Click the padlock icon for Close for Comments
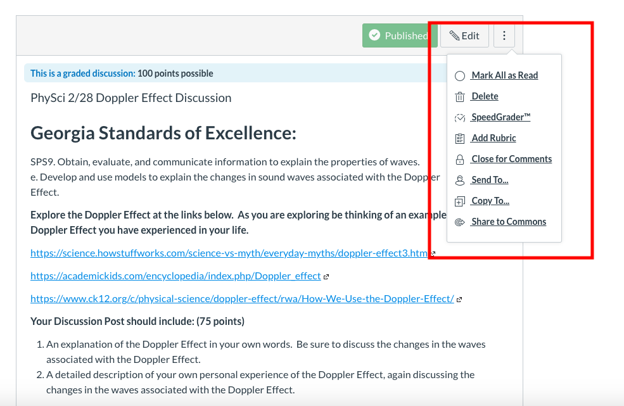Viewport: 624px width, 406px height. coord(460,160)
